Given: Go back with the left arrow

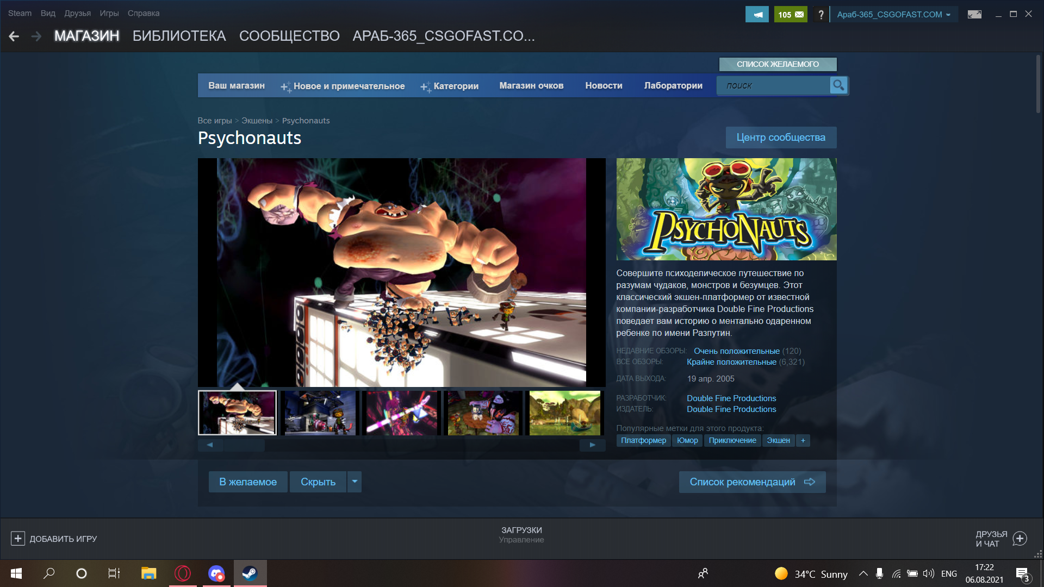Looking at the screenshot, I should click(x=14, y=36).
